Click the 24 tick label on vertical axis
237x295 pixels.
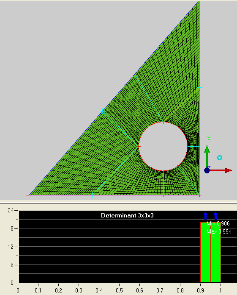tap(11, 210)
